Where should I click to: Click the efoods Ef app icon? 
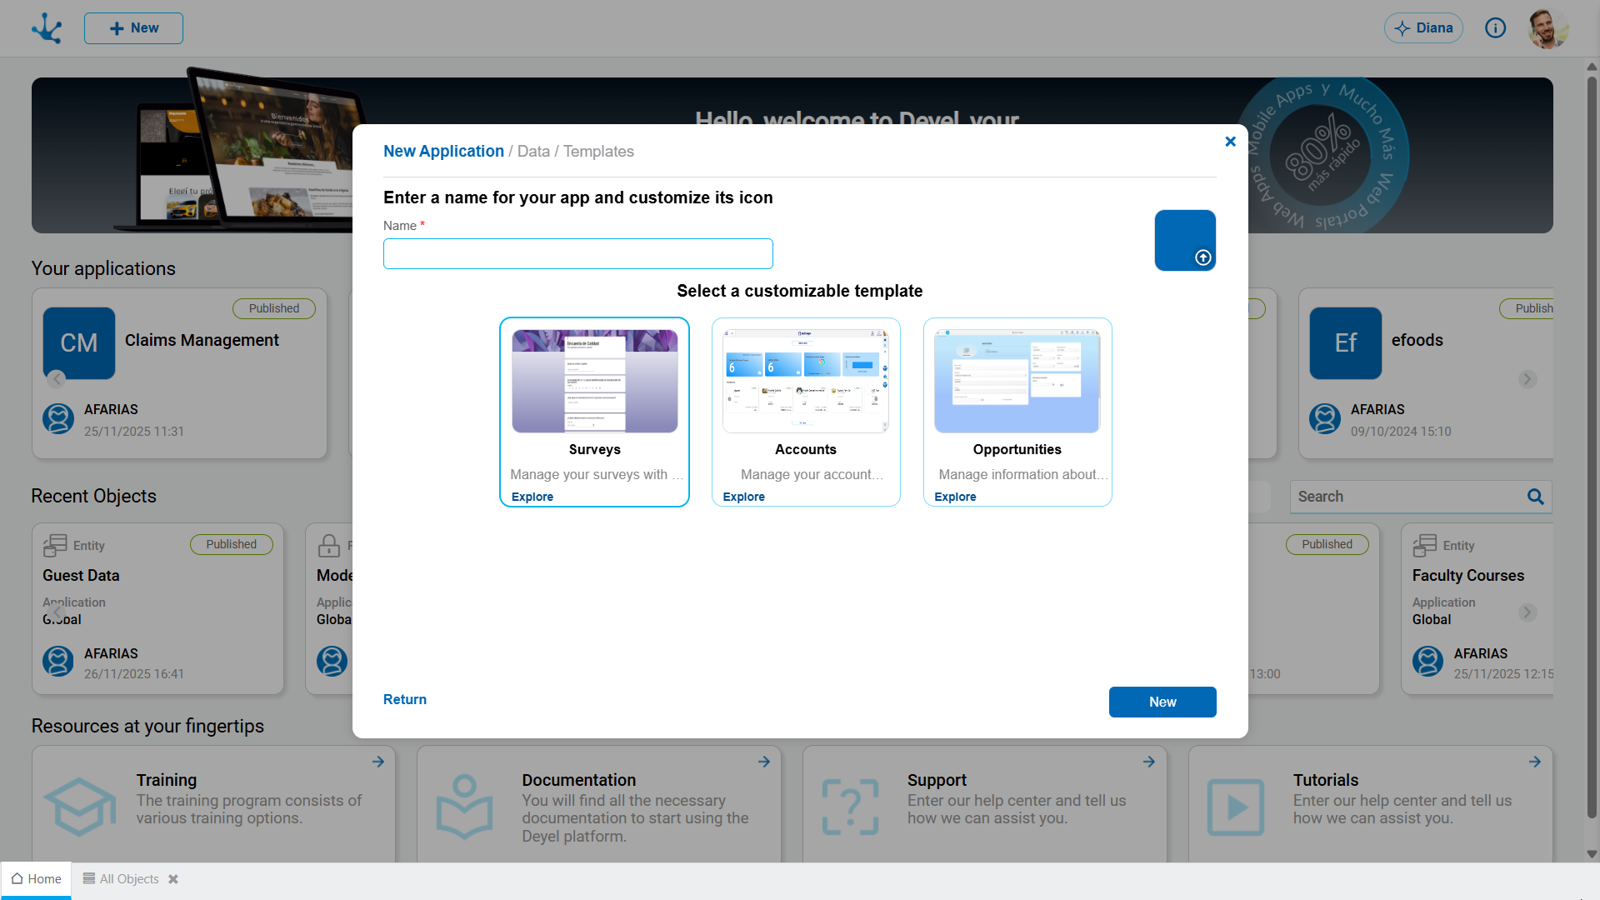point(1346,342)
